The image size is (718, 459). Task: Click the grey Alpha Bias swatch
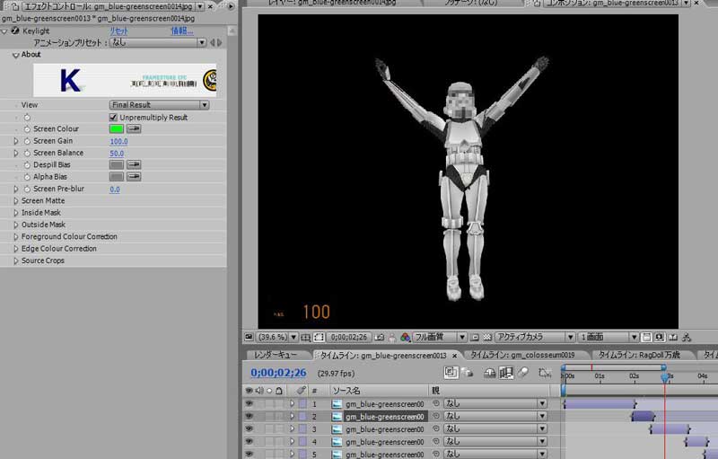[x=117, y=176]
